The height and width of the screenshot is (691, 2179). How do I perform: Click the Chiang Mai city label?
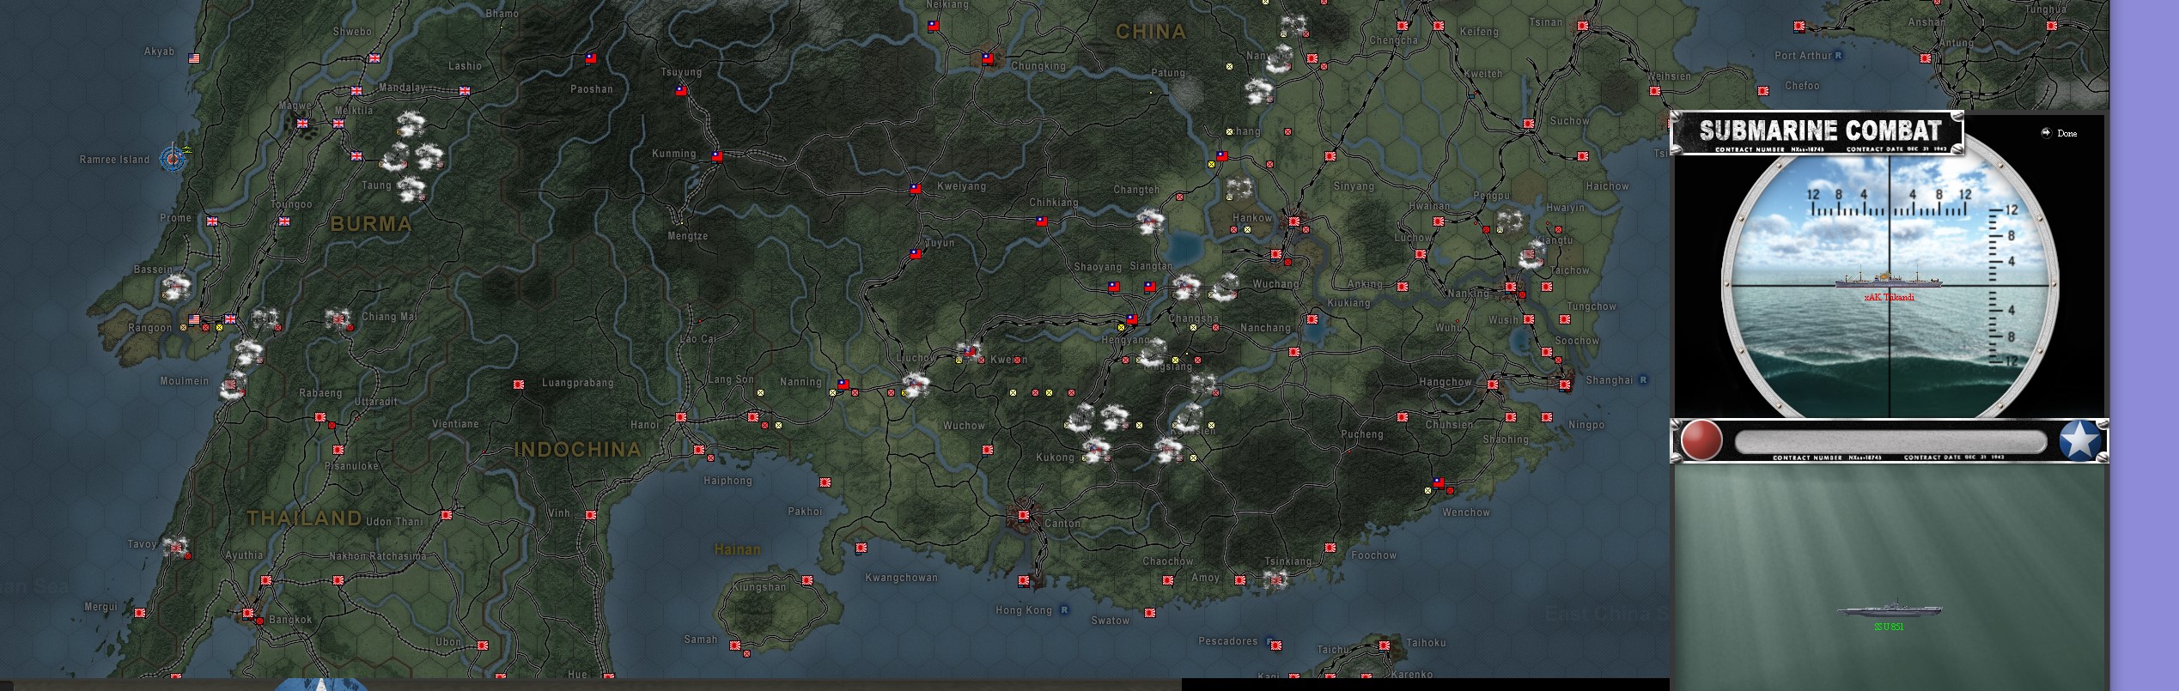coord(389,317)
